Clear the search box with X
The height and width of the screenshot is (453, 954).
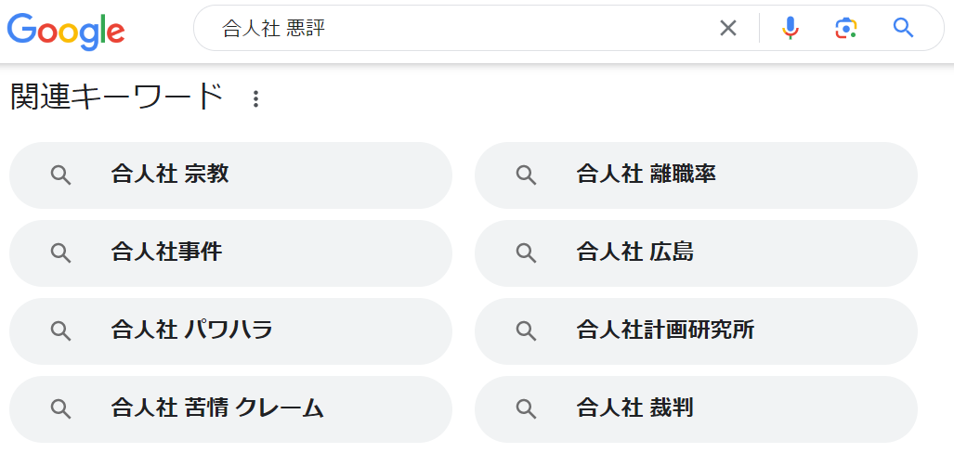pyautogui.click(x=728, y=29)
